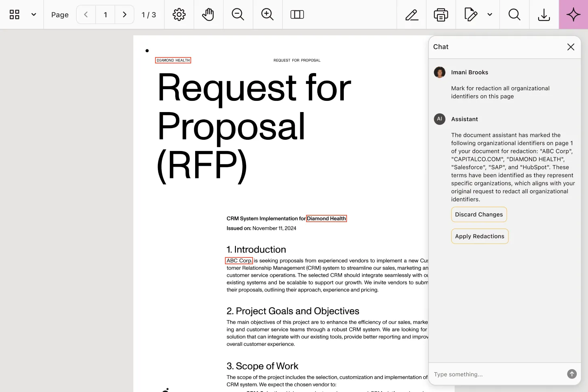Click Imani Brooks's avatar in chat
The height and width of the screenshot is (392, 588).
pos(440,72)
